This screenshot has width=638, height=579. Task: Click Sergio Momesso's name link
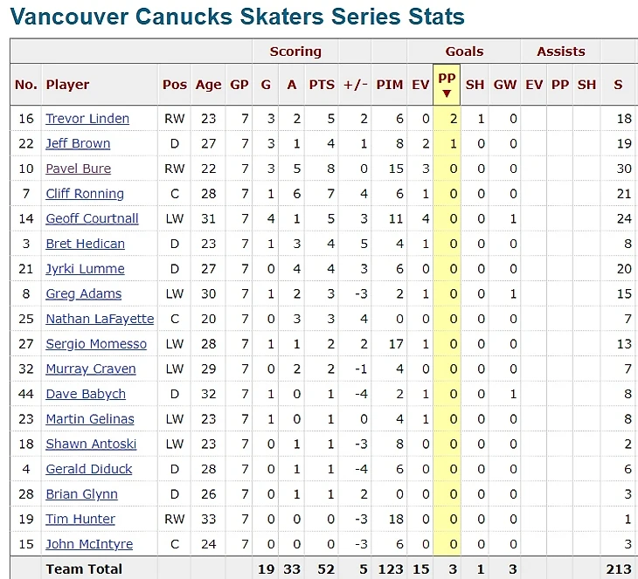point(96,344)
